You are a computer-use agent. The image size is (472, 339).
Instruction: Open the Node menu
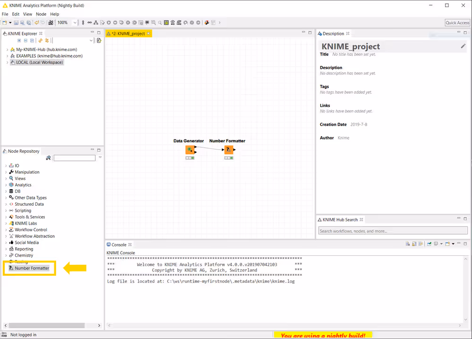(x=41, y=14)
